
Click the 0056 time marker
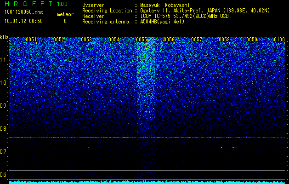pyautogui.click(x=169, y=40)
